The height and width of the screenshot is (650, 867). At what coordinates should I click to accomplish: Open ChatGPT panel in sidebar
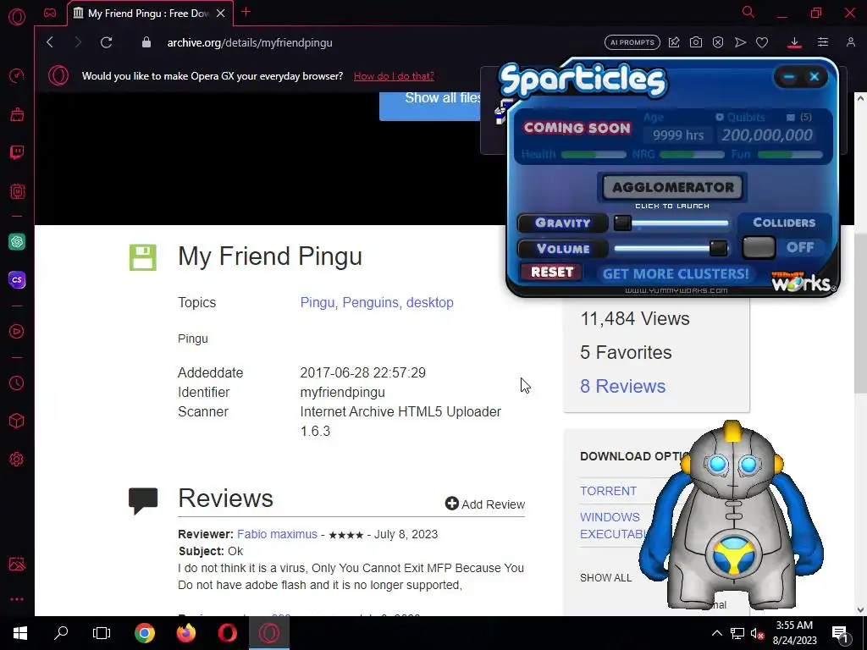[17, 241]
